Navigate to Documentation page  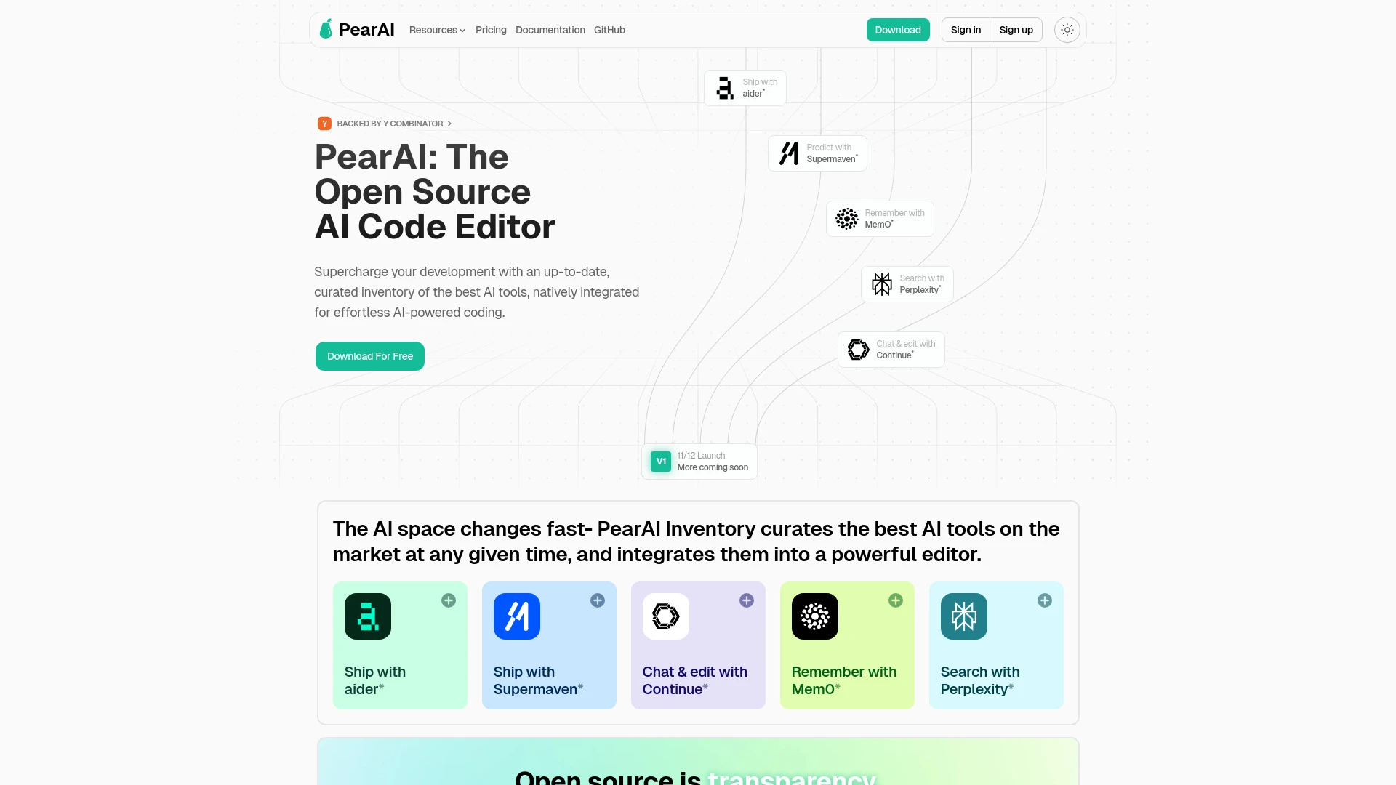coord(550,30)
